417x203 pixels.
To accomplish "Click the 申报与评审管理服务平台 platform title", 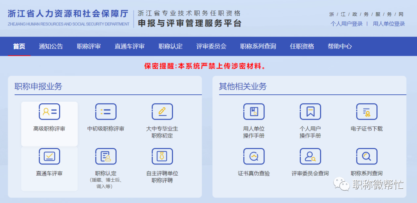I will click(190, 23).
